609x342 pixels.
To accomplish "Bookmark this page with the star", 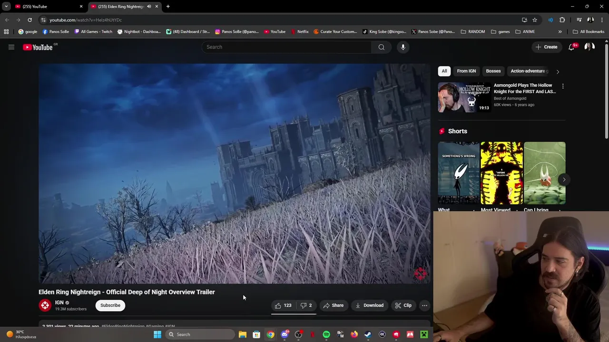I will pyautogui.click(x=535, y=20).
